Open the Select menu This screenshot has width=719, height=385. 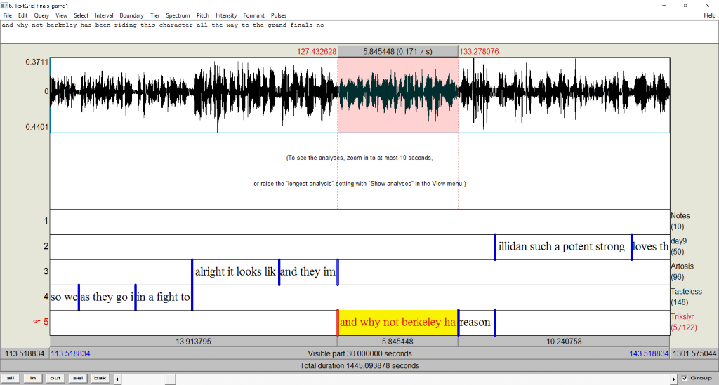point(81,15)
